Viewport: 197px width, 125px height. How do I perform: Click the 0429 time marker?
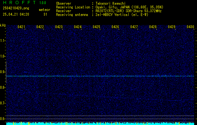click(x=172, y=27)
